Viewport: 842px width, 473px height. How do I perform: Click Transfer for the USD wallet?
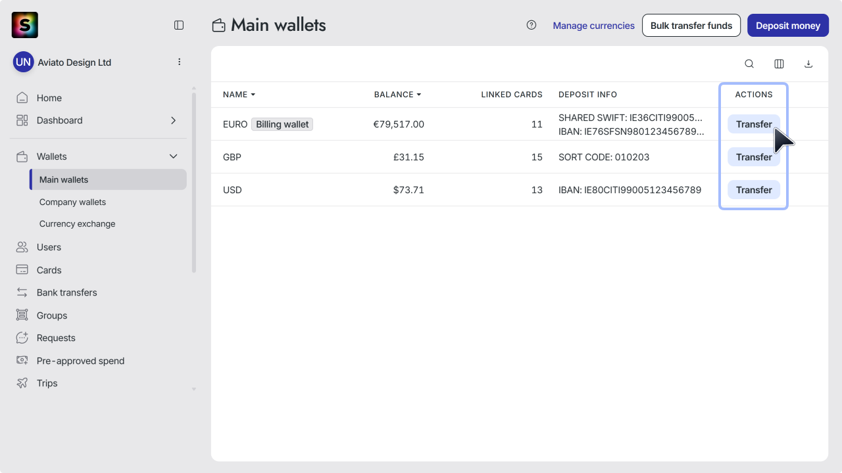click(x=754, y=190)
